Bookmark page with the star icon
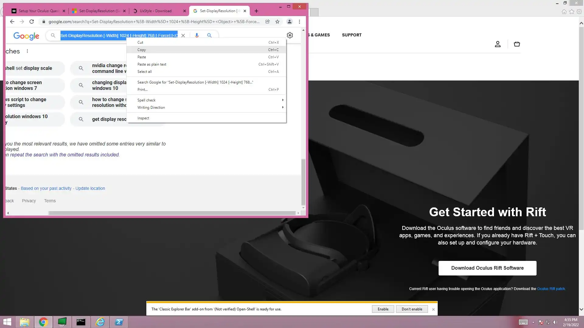584x328 pixels. [277, 22]
